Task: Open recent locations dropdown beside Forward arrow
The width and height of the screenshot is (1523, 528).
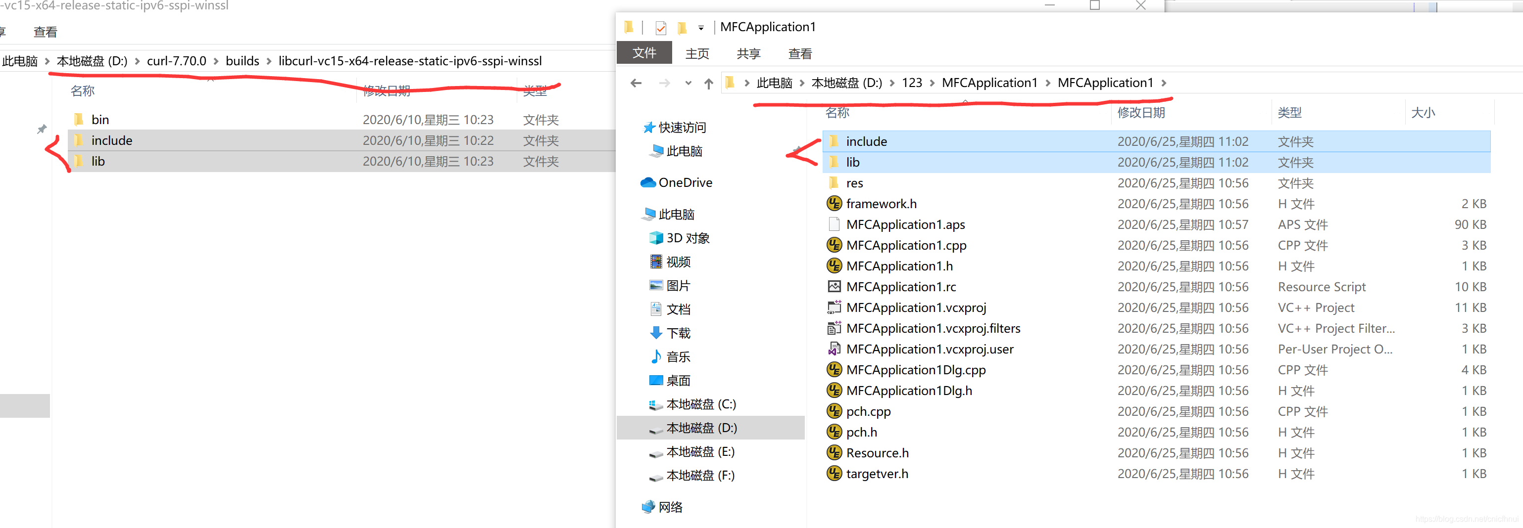Action: point(688,83)
